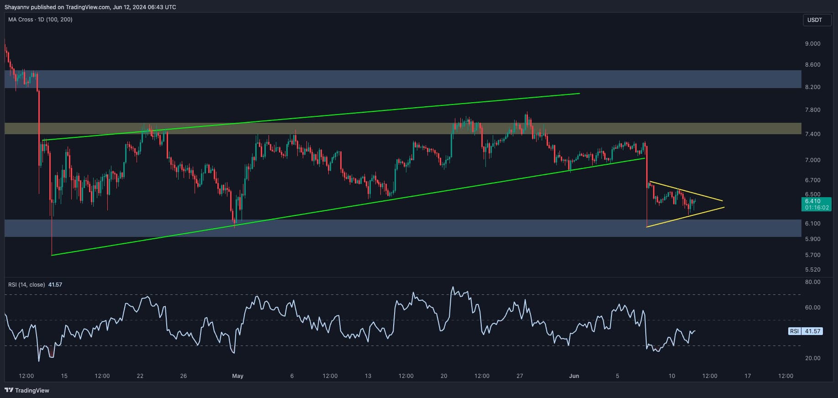Click the date 27 on the time axis
Viewport: 838px width, 398px height.
click(520, 376)
